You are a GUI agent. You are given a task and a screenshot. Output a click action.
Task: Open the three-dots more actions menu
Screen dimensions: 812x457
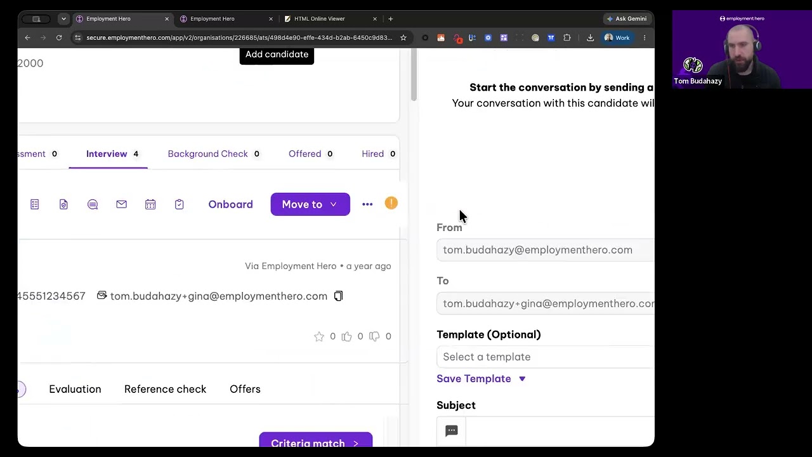(367, 204)
